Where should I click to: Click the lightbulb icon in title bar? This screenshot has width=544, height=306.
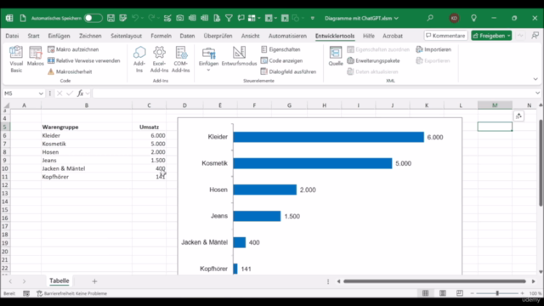pyautogui.click(x=473, y=19)
